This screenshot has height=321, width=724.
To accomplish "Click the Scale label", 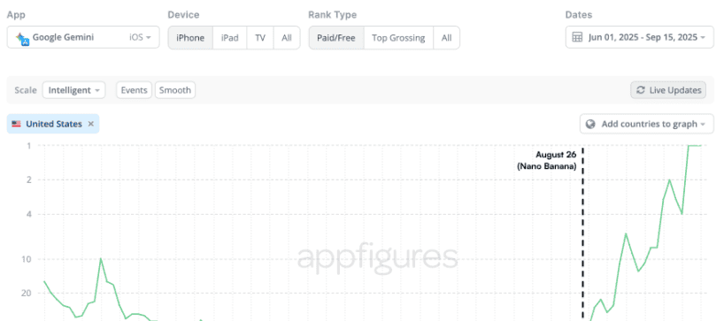I will coord(26,90).
